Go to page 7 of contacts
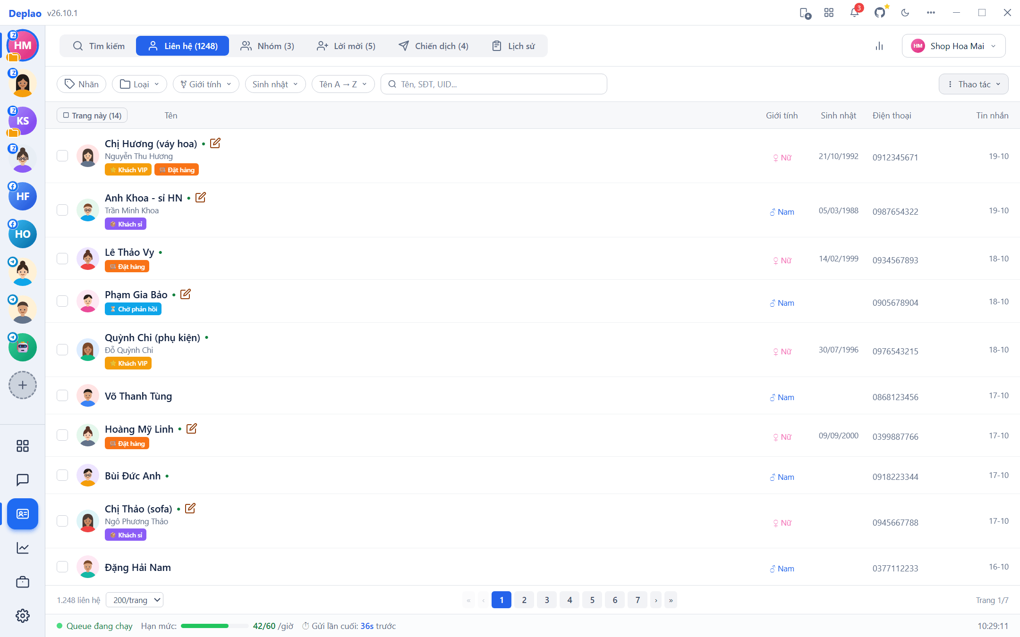 tap(637, 600)
